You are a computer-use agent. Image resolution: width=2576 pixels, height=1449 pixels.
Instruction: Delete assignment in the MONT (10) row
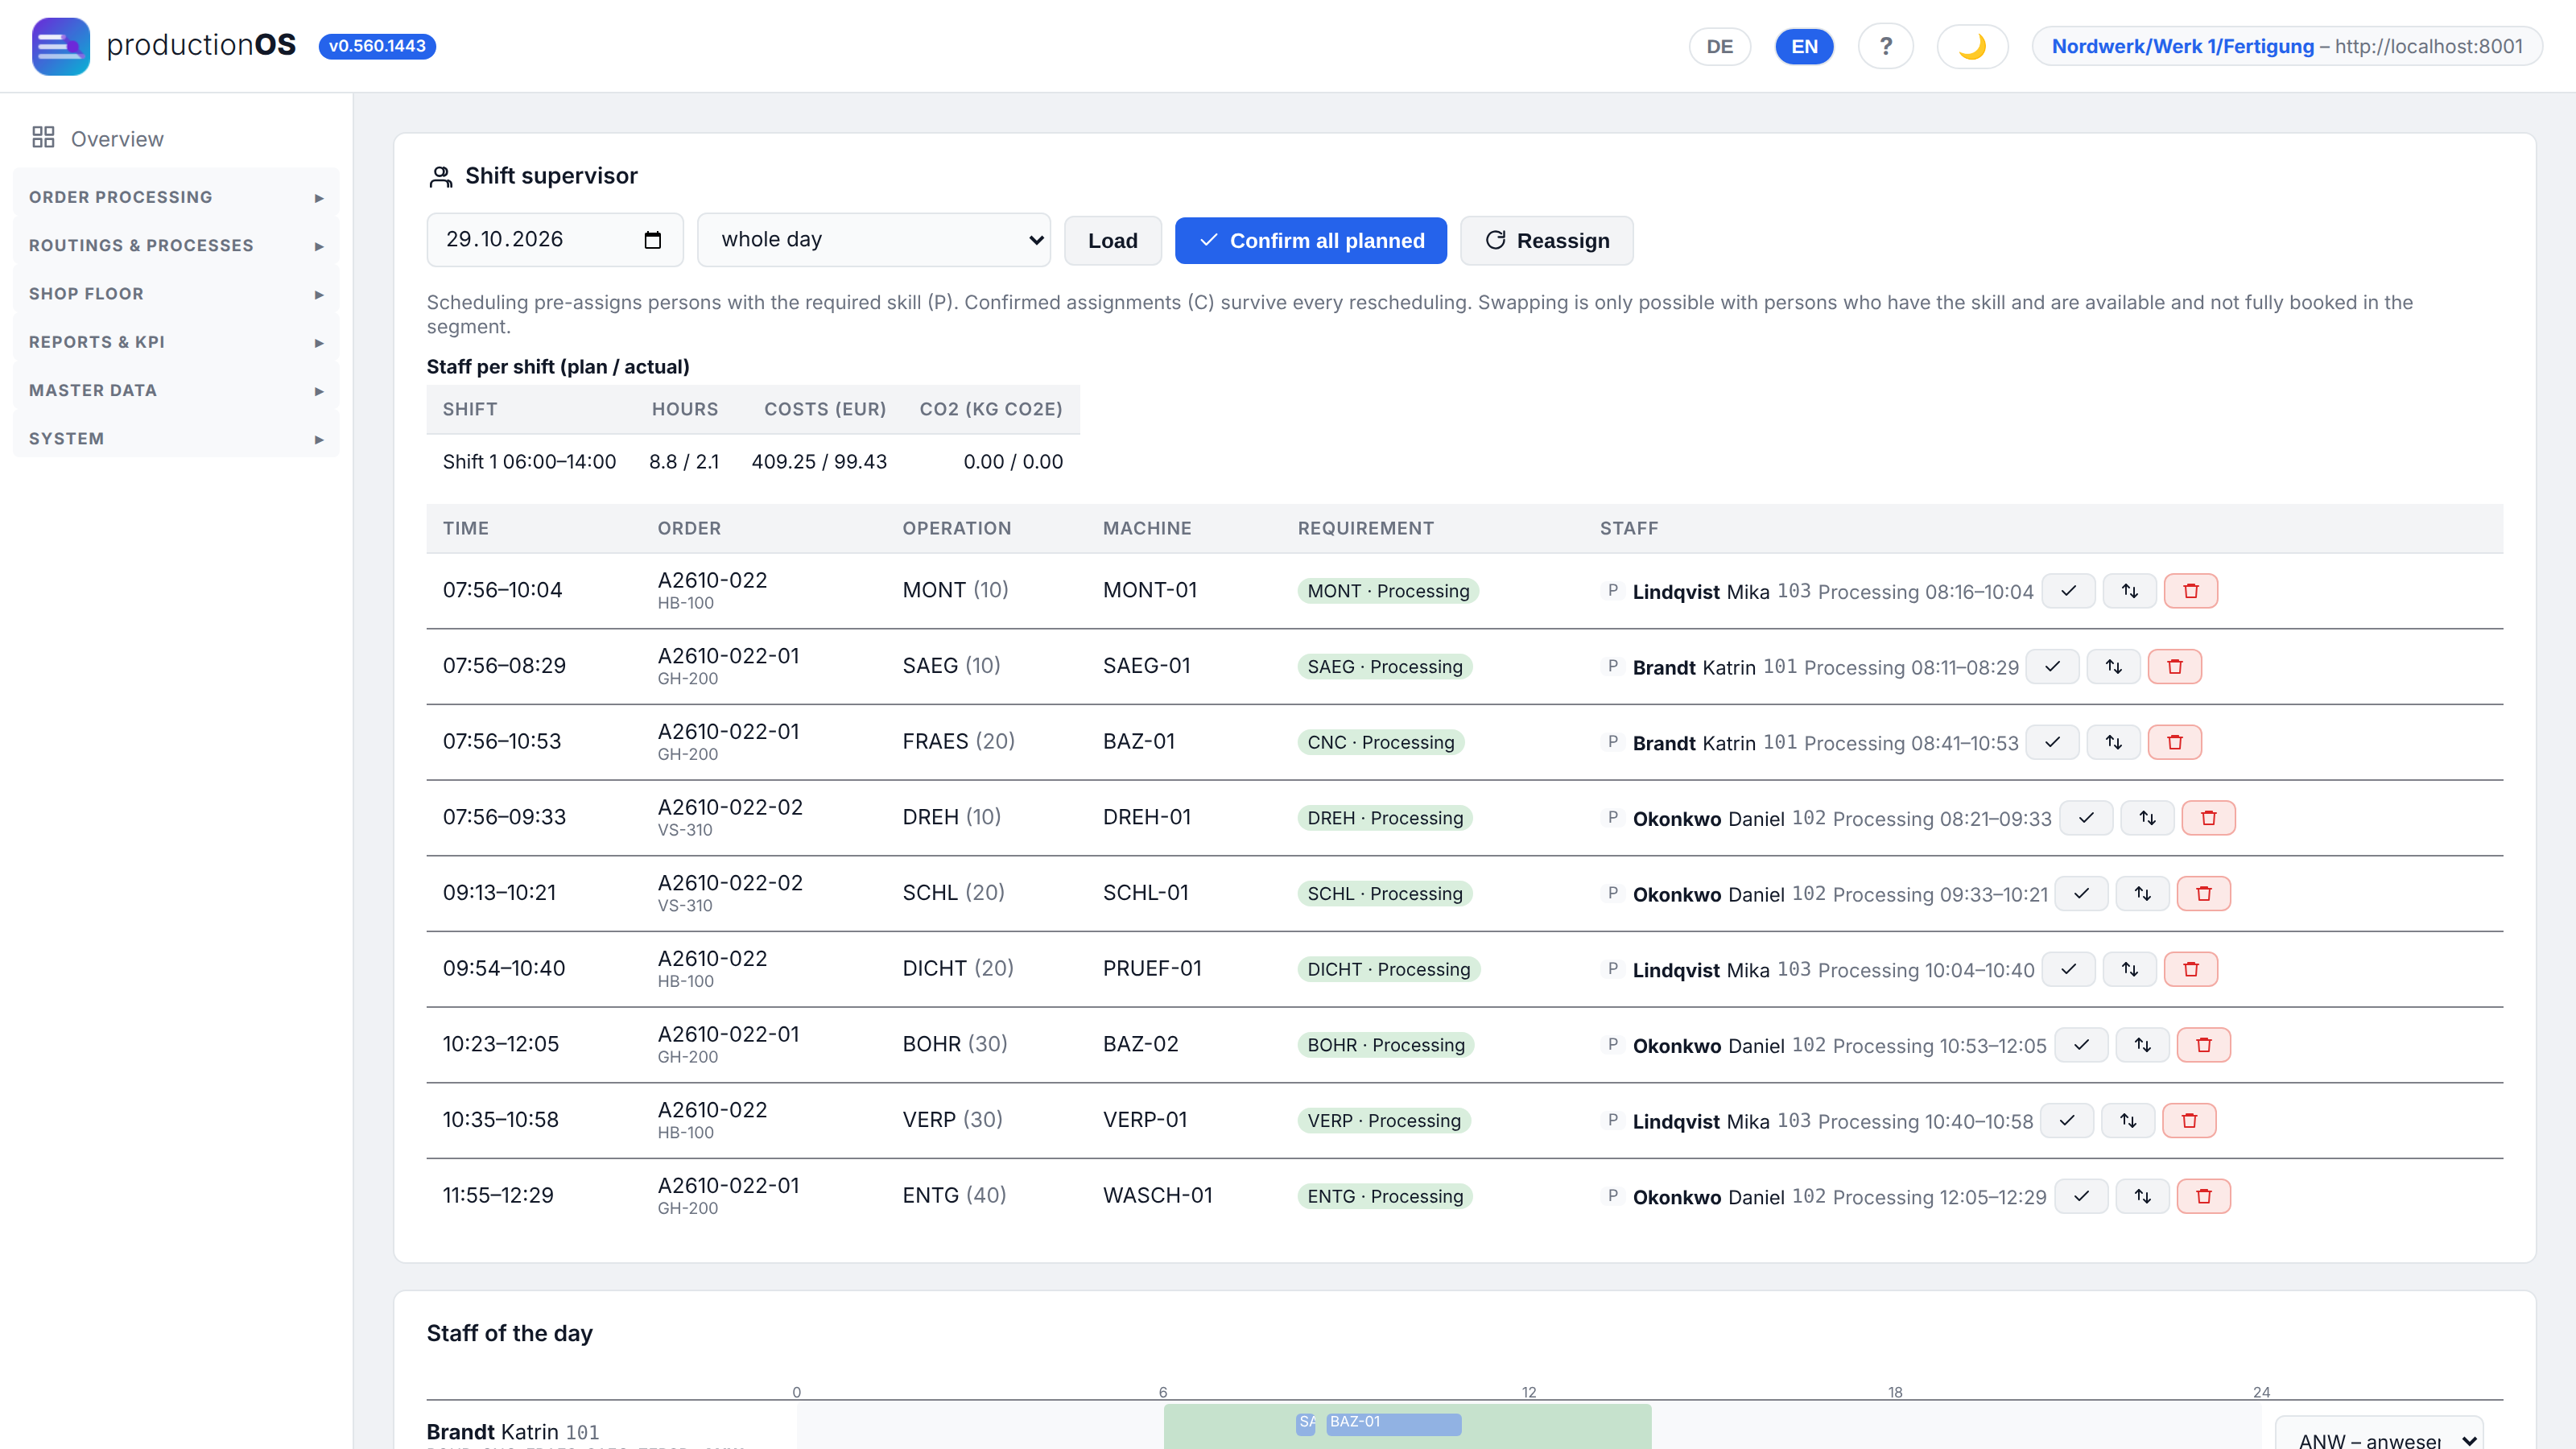coord(2190,591)
